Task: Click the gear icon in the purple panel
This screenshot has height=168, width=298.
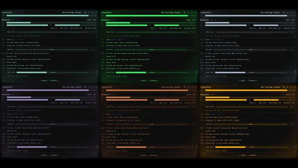Action: 89,87
